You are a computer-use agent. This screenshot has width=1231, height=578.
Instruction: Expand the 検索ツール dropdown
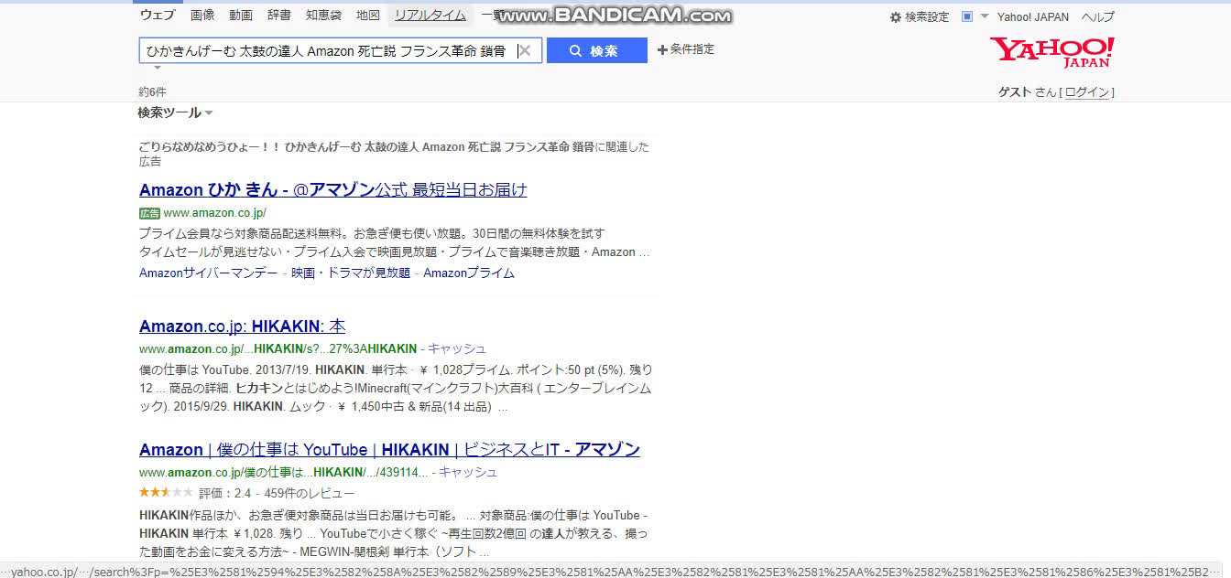(175, 112)
